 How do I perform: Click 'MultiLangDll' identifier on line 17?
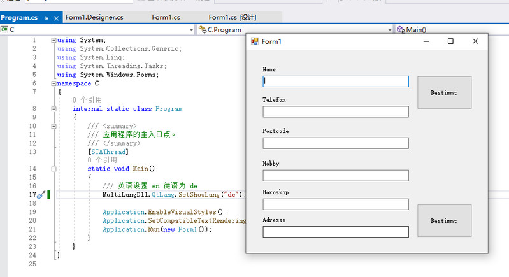tap(126, 195)
